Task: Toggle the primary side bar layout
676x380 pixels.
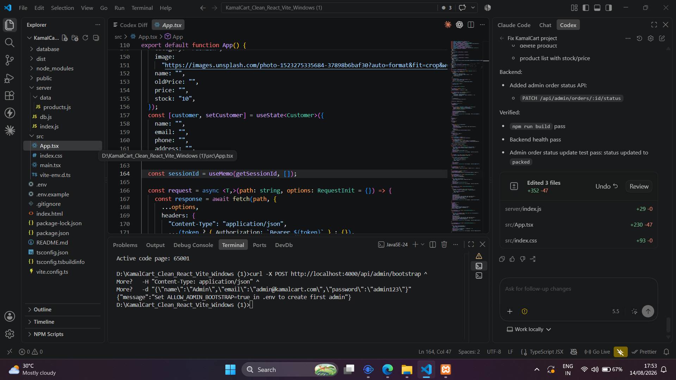Action: [x=586, y=8]
